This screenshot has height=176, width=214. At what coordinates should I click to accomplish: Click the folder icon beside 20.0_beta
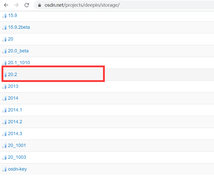point(4,51)
